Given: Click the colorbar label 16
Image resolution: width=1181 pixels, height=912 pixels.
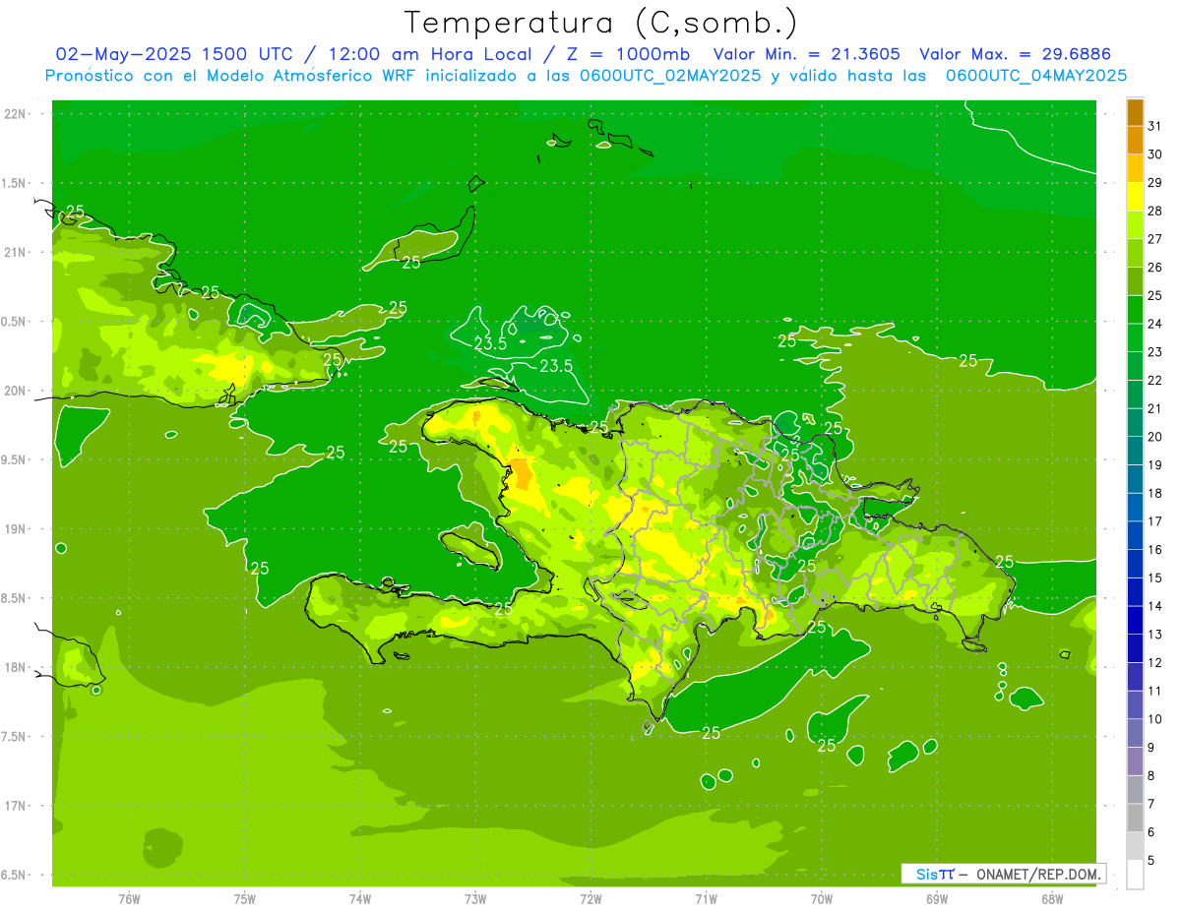Looking at the screenshot, I should pos(1155,550).
